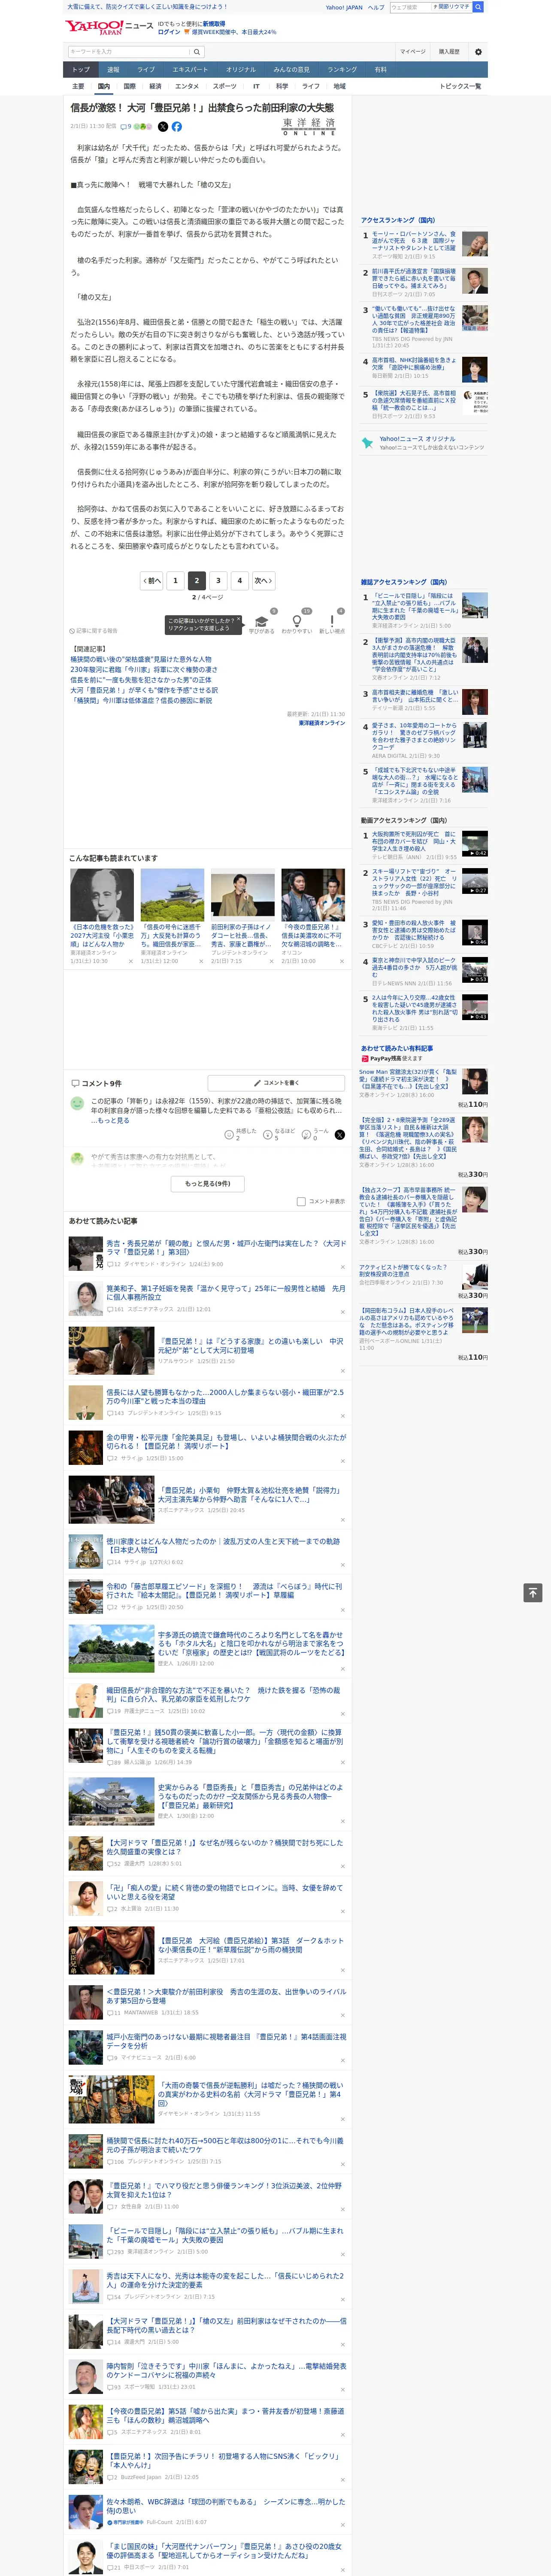Select page 3 in pagination

coord(218,580)
